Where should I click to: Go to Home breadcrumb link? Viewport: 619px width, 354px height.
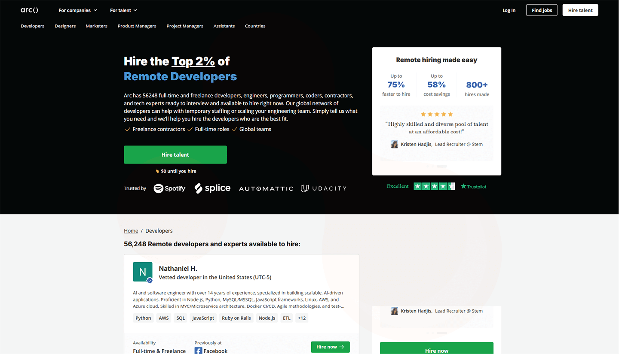(x=131, y=231)
